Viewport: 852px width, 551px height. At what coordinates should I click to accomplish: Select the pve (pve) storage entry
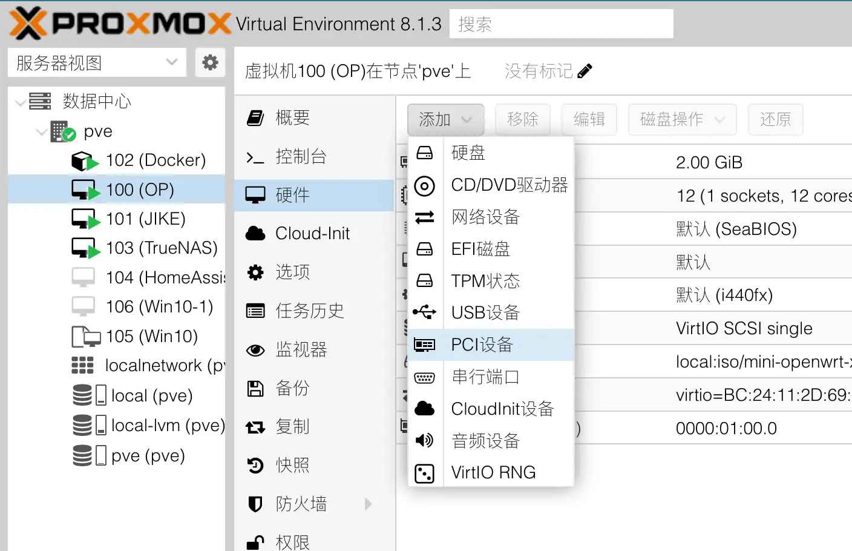(x=116, y=455)
